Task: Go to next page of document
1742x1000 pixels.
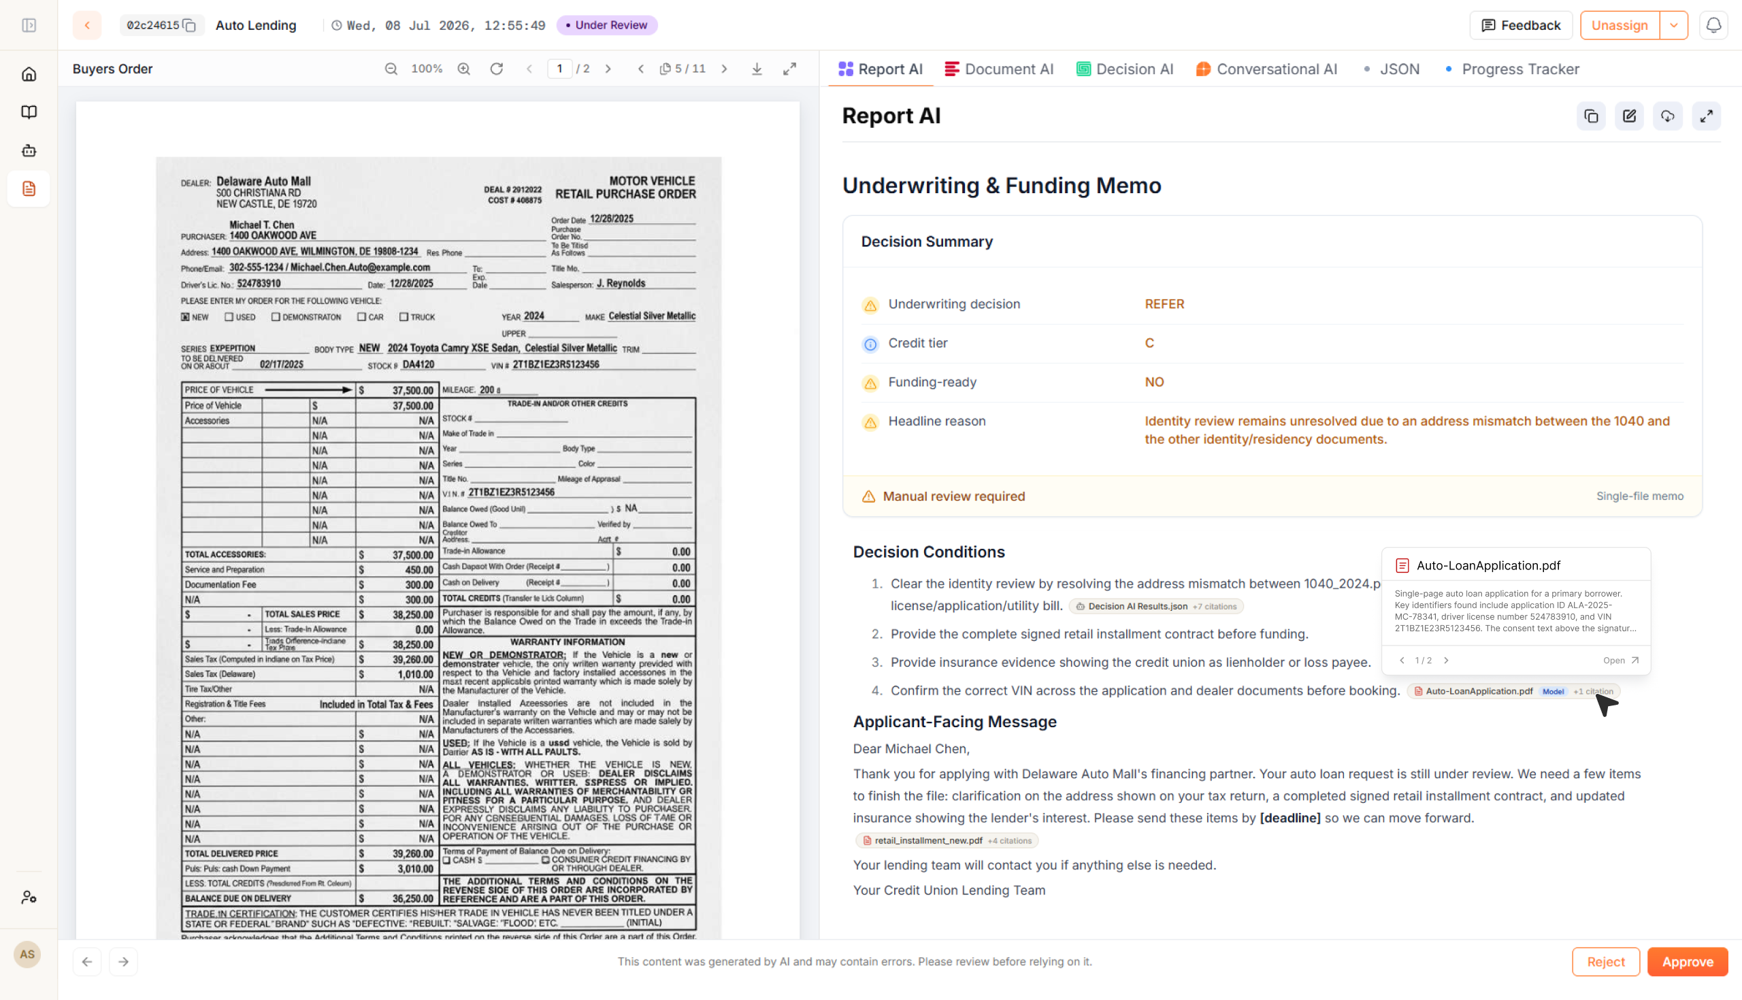Action: coord(608,69)
